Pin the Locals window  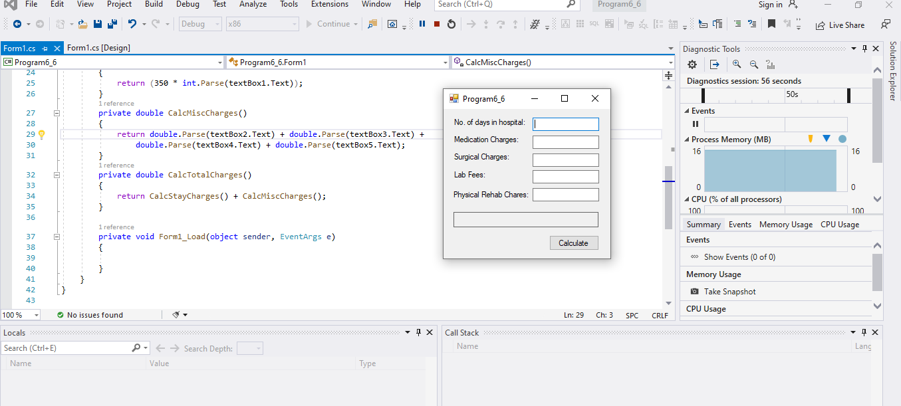(x=419, y=332)
